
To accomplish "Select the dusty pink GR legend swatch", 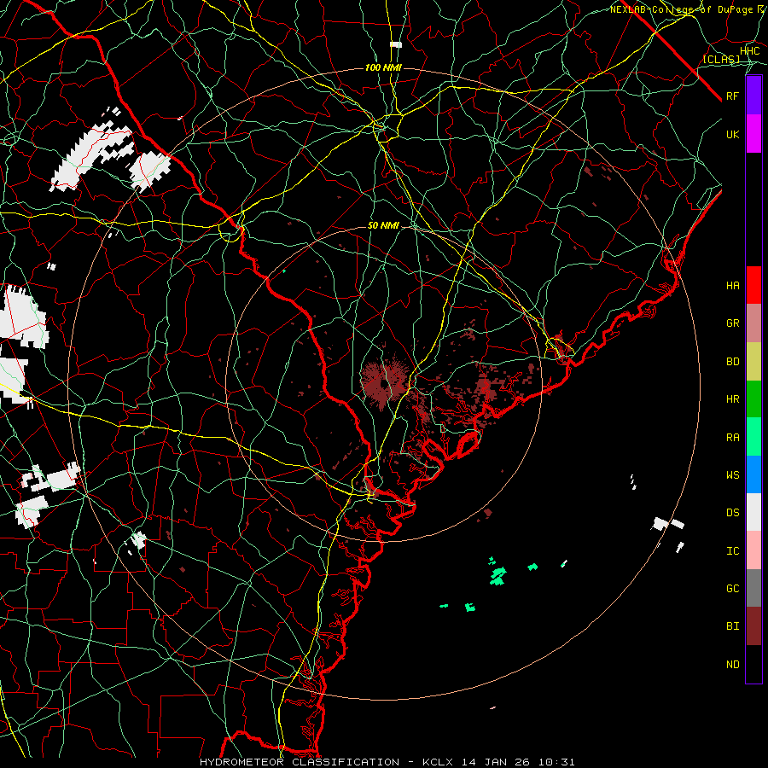I will [x=753, y=323].
